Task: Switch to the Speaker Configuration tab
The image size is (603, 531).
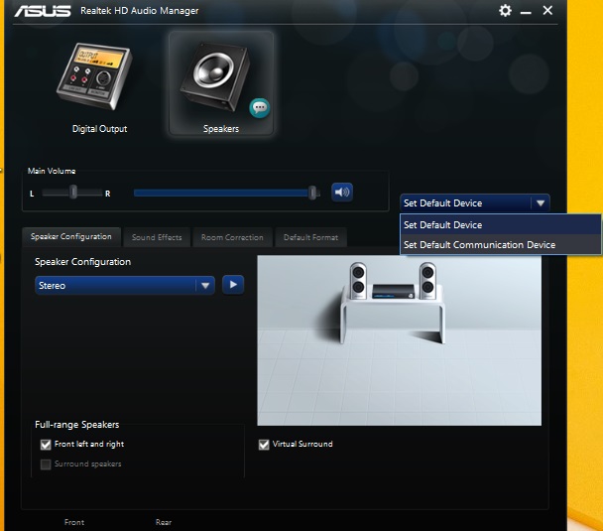Action: coord(71,236)
